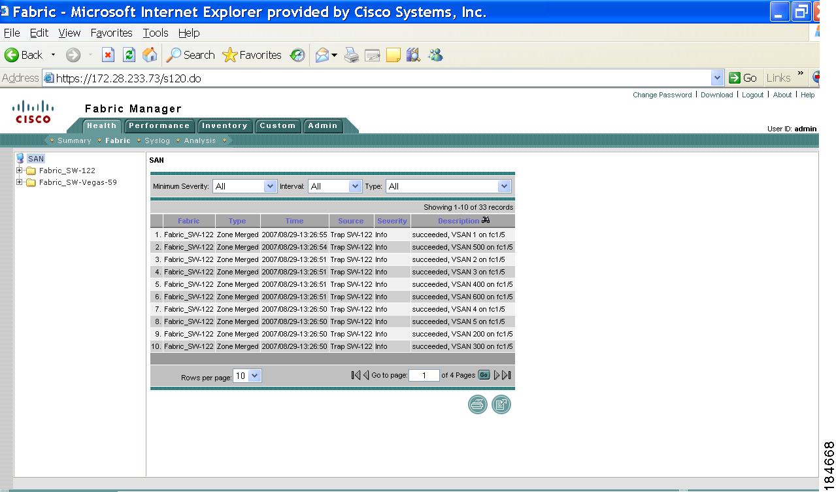Open the Favorites menu
836x492 pixels.
pyautogui.click(x=111, y=33)
